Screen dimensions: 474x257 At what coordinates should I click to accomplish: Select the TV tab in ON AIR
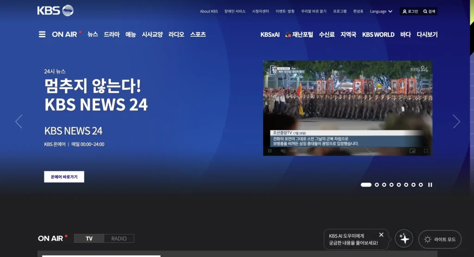[89, 239]
